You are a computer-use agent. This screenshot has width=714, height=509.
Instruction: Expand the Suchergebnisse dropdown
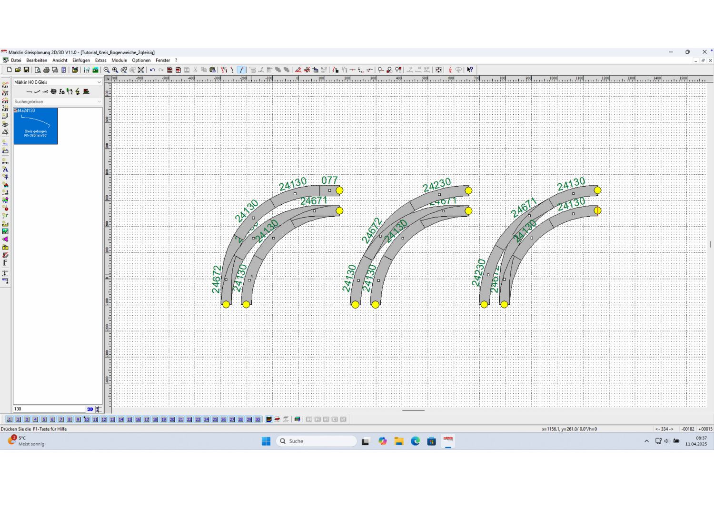[57, 101]
